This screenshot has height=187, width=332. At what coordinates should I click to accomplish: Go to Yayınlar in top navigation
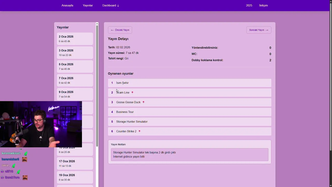click(88, 5)
